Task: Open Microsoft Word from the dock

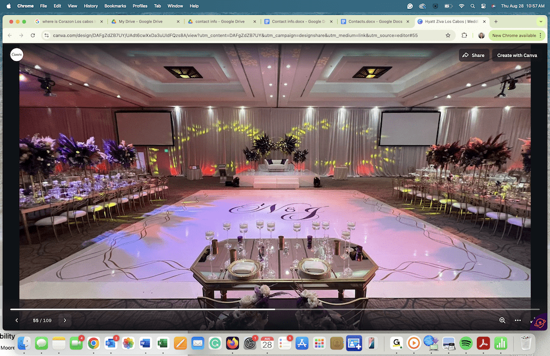Action: click(x=145, y=343)
